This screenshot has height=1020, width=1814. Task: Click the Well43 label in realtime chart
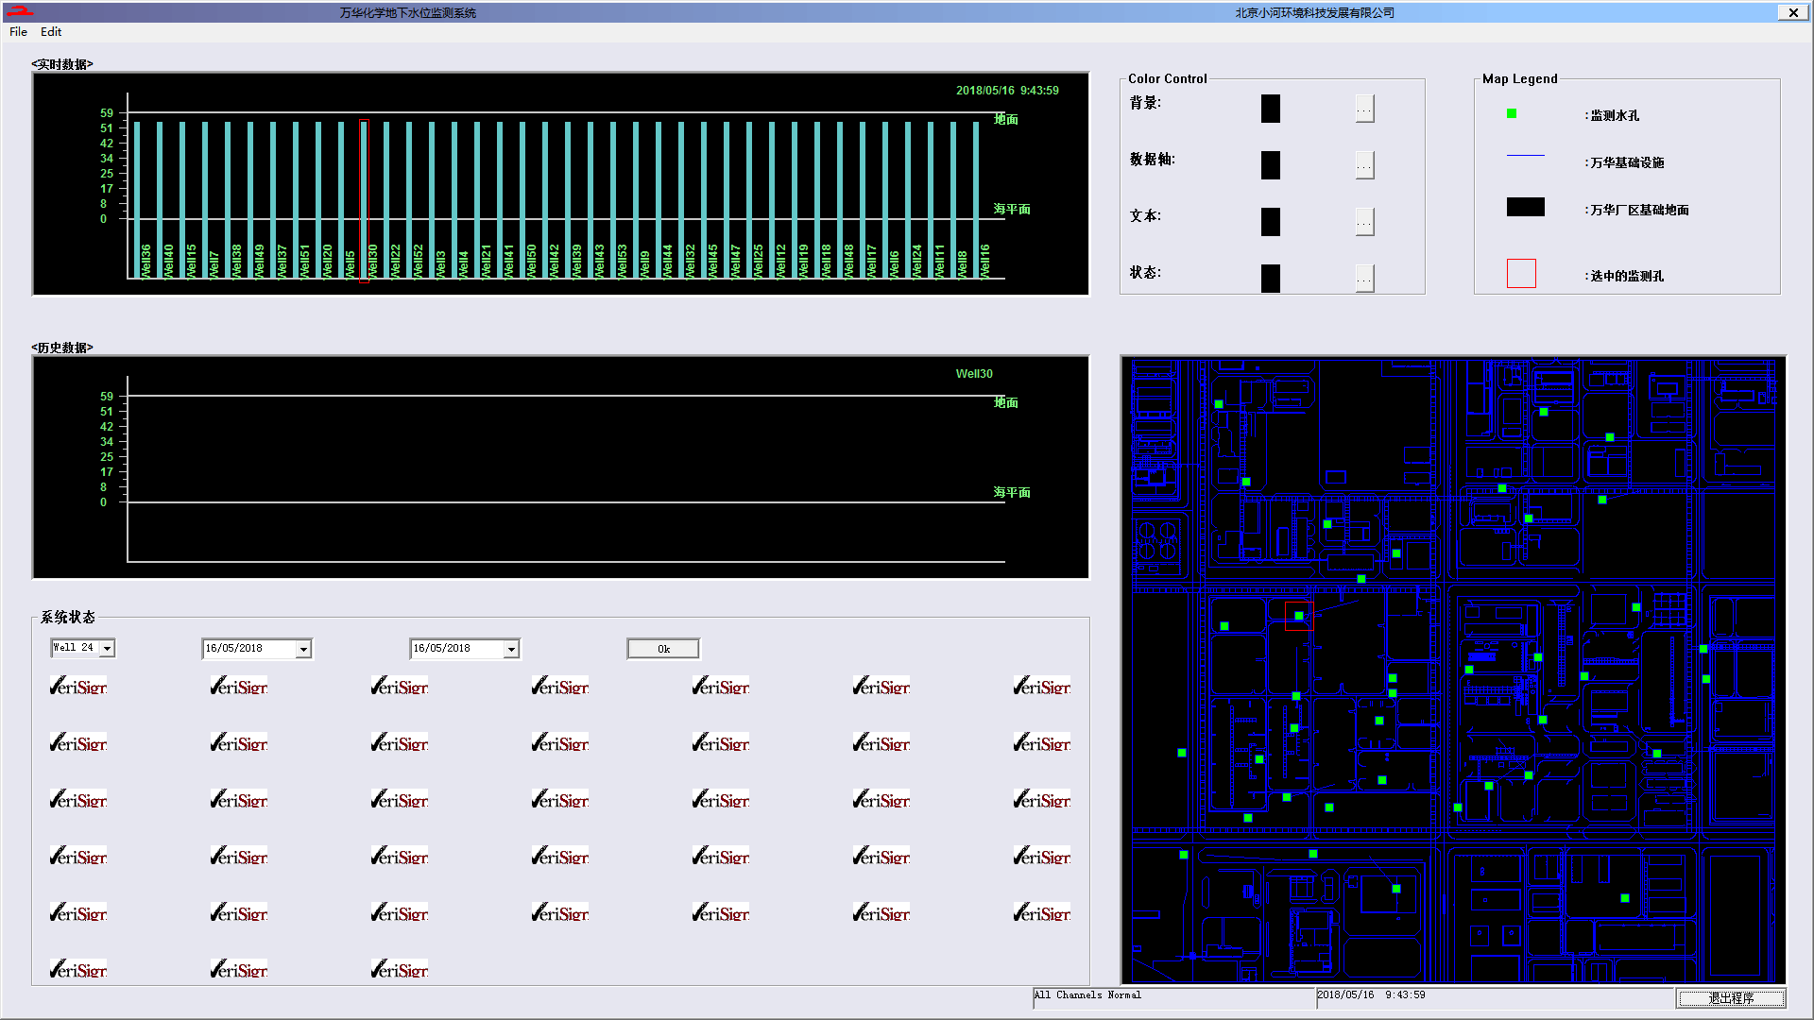coord(600,261)
